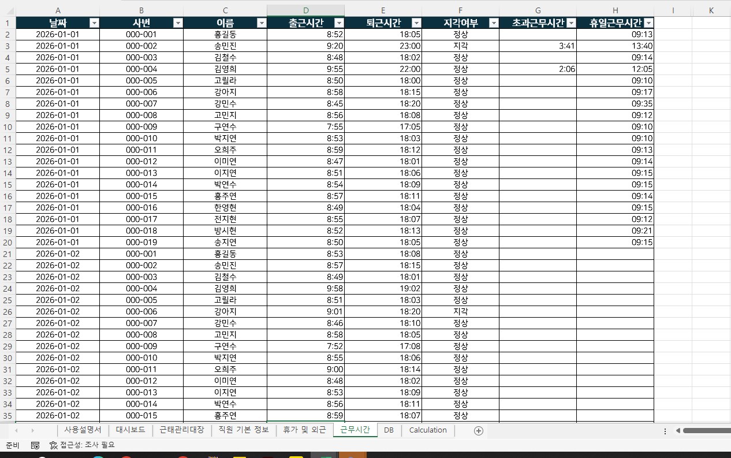Open the 날짜 column filter dropdown
This screenshot has width=731, height=458.
(x=94, y=23)
